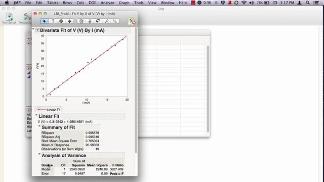The width and height of the screenshot is (324, 182).
Task: Click the I (mA) x-axis label
Action: (86, 103)
